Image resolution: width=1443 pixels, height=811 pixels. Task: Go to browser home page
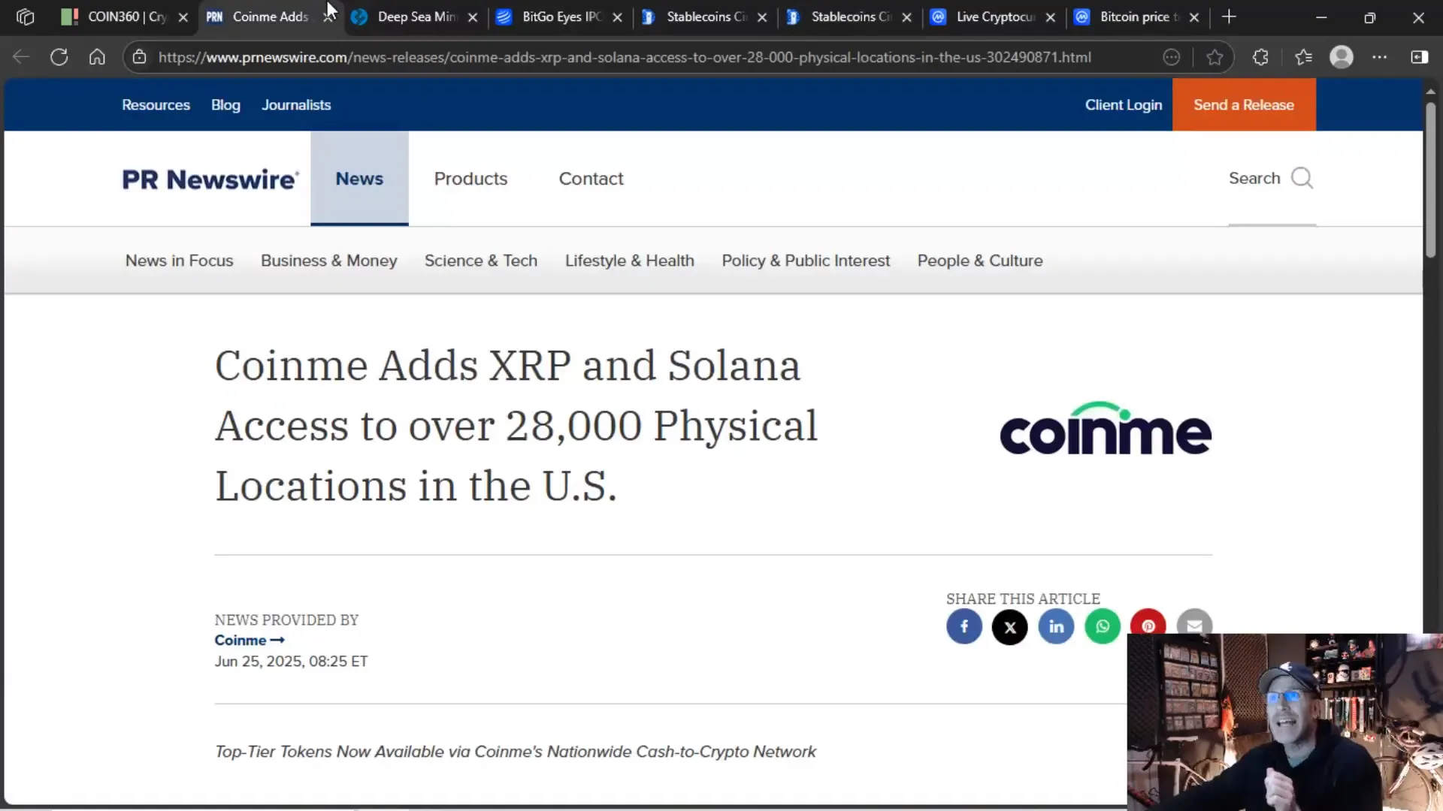point(97,57)
